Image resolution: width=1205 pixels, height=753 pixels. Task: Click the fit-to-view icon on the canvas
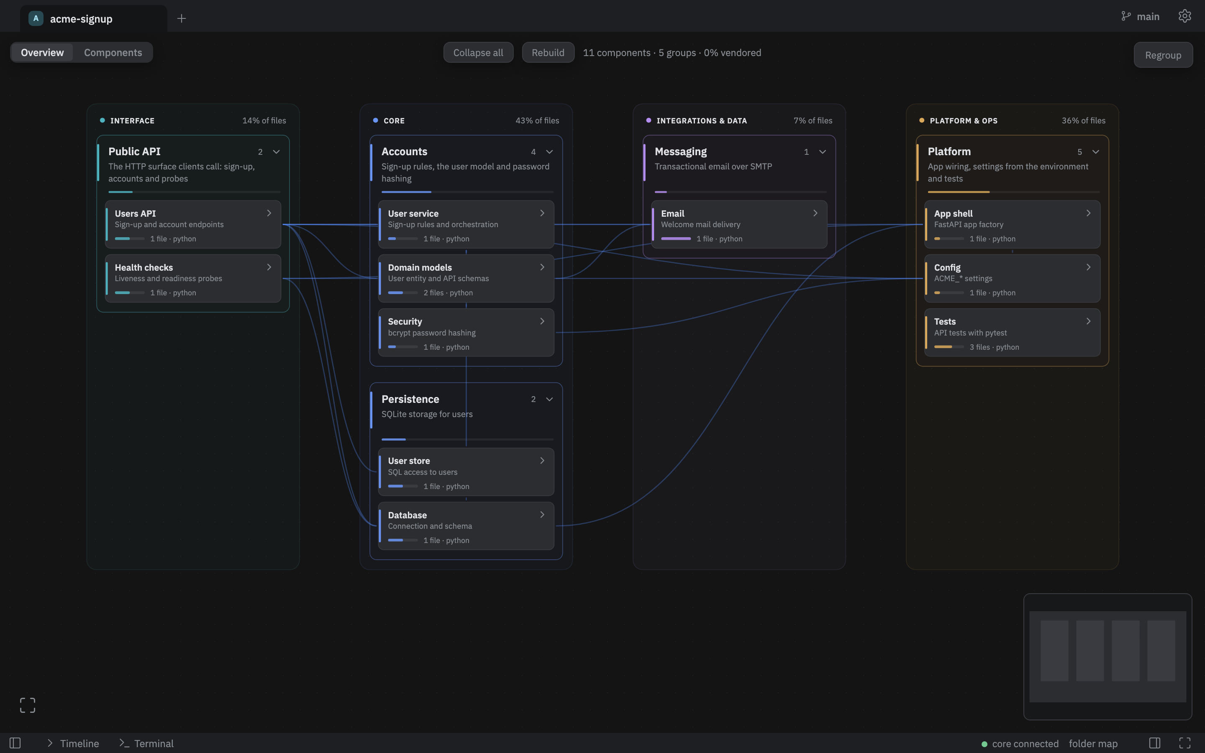point(27,705)
